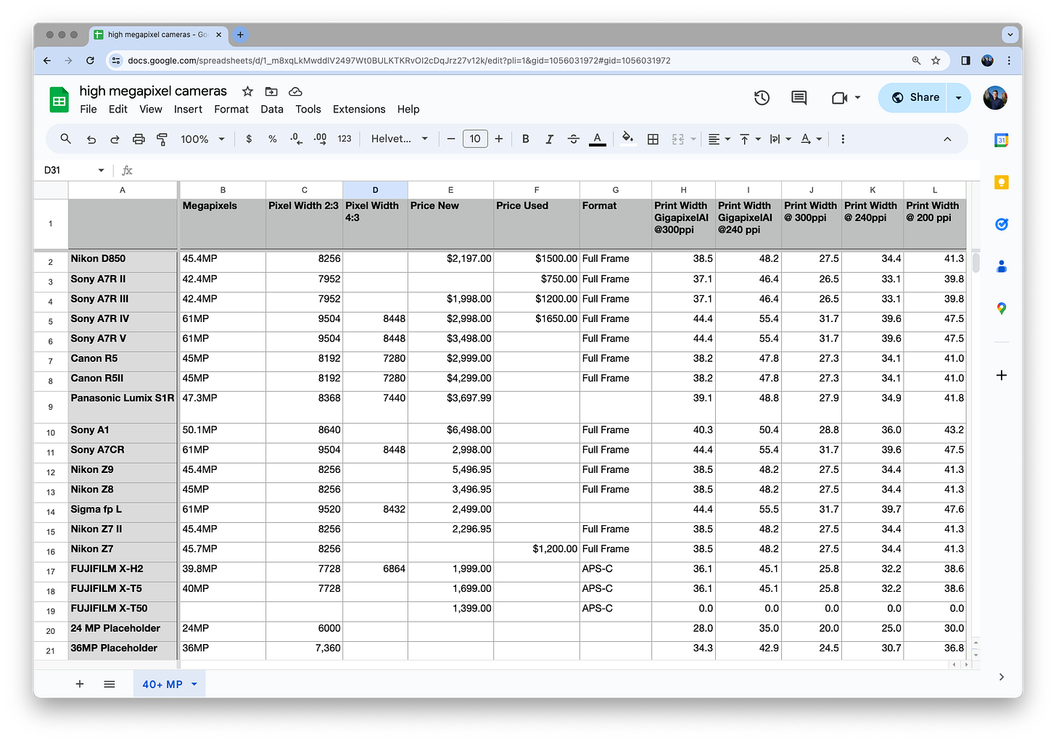Open version history
The height and width of the screenshot is (742, 1056).
pos(762,97)
